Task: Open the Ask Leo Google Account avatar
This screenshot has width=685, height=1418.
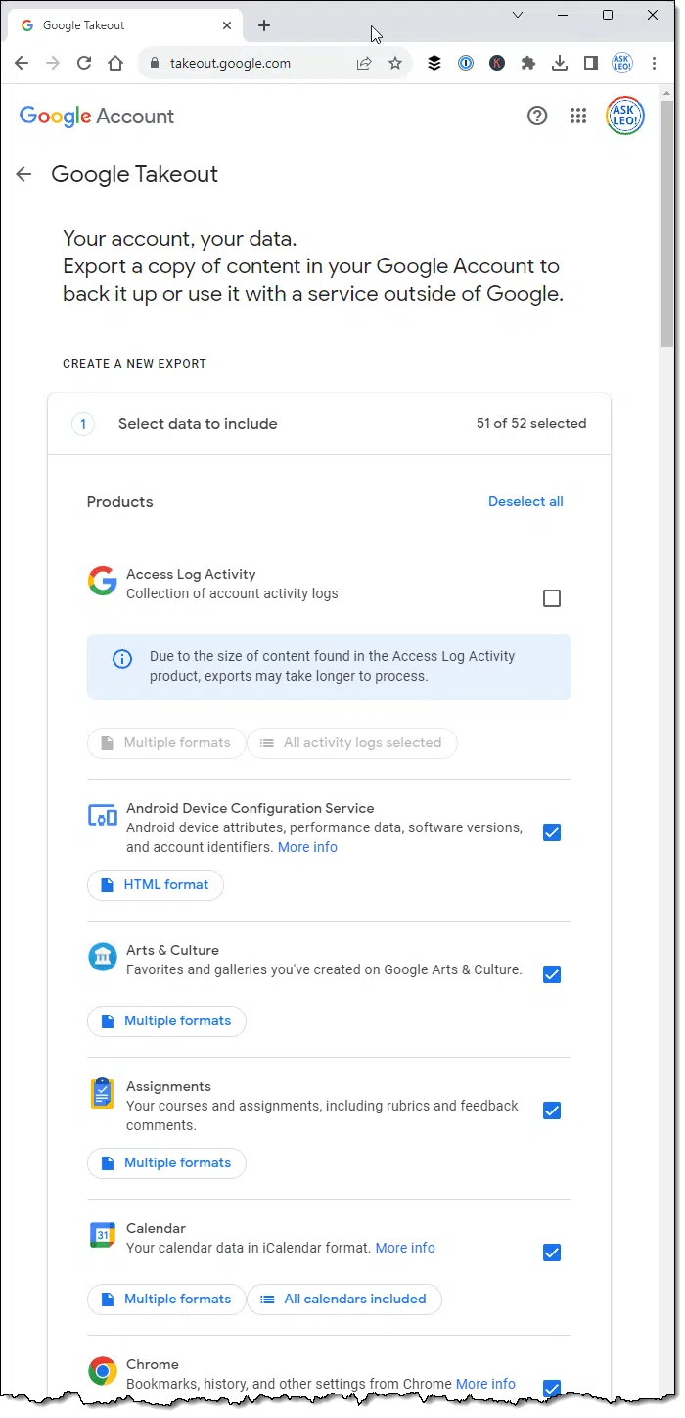Action: pos(625,116)
